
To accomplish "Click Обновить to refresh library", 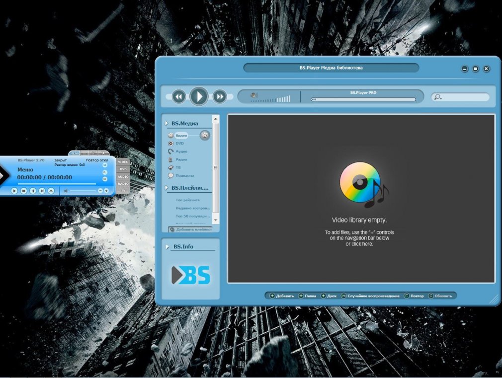I will (x=440, y=296).
